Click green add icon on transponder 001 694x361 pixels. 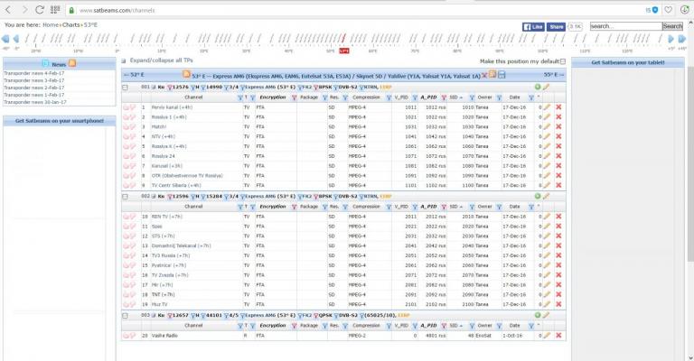pos(538,87)
